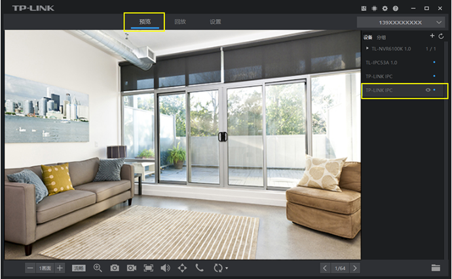Start voice intercom with the phone icon
452x279 pixels.
(x=199, y=268)
